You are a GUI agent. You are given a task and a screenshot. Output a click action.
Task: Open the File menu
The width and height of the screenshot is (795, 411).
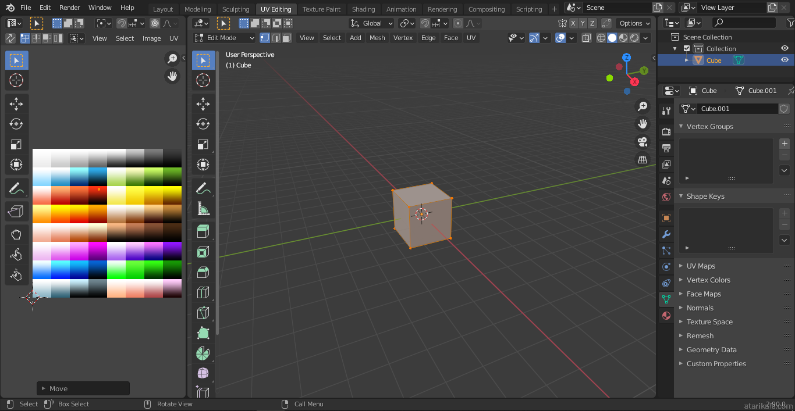26,8
